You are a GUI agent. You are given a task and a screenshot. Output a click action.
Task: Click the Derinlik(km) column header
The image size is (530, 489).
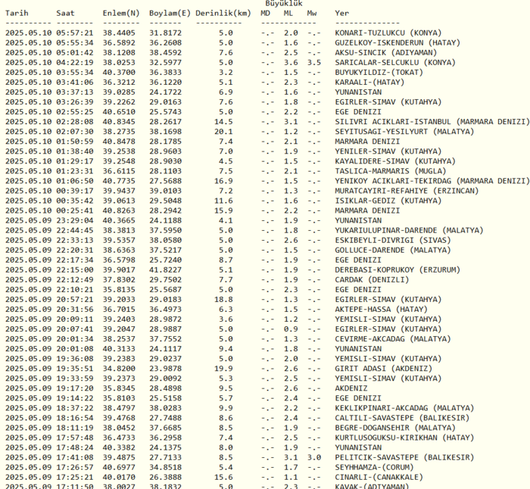223,13
